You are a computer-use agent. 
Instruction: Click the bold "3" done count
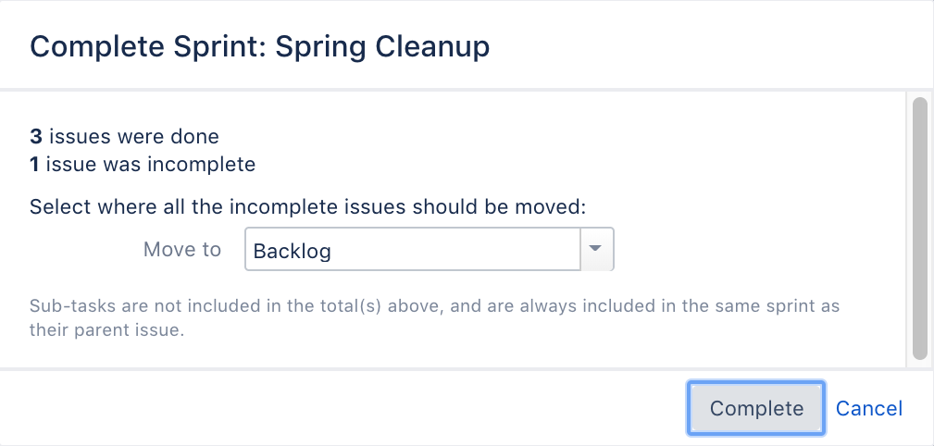tap(36, 137)
